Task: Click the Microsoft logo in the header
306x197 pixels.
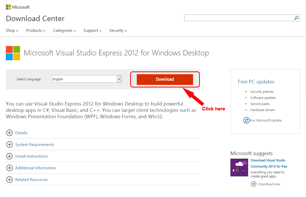Action: 18,7
